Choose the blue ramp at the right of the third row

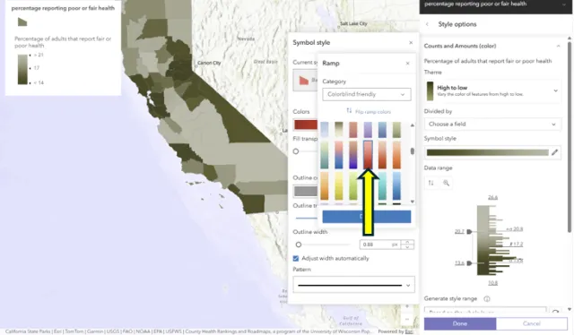396,185
